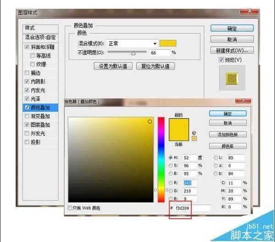Screen dimensions: 275x242
Task: Enable the 等高线 checkbox
Action: pyautogui.click(x=32, y=55)
